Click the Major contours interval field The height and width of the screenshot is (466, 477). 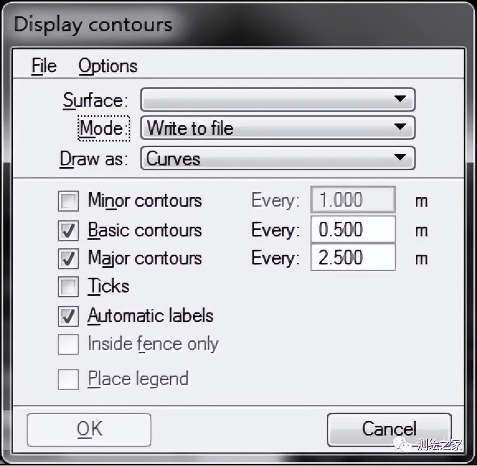tap(353, 258)
